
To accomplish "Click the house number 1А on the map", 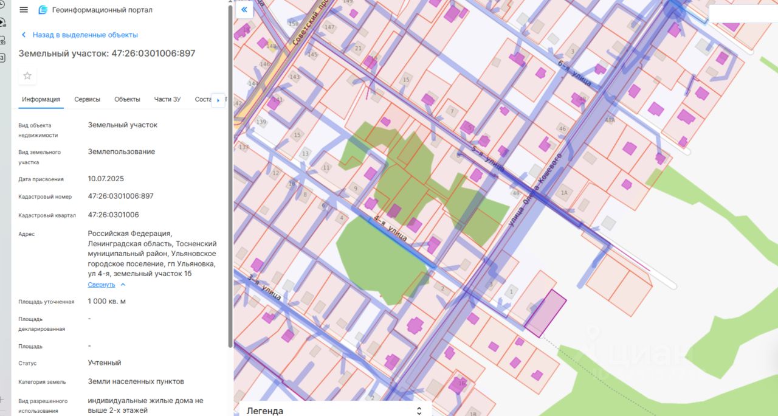I will (564, 193).
